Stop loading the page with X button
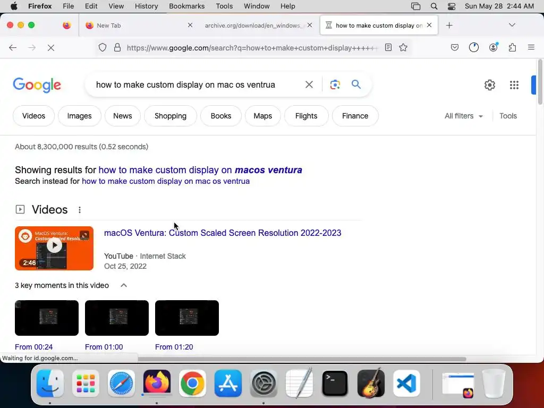 click(51, 47)
